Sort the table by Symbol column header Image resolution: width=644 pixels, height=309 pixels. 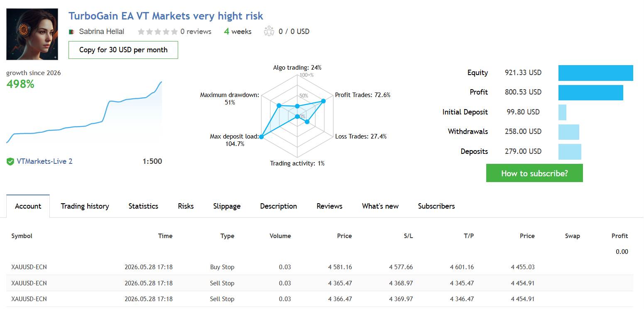coord(22,236)
